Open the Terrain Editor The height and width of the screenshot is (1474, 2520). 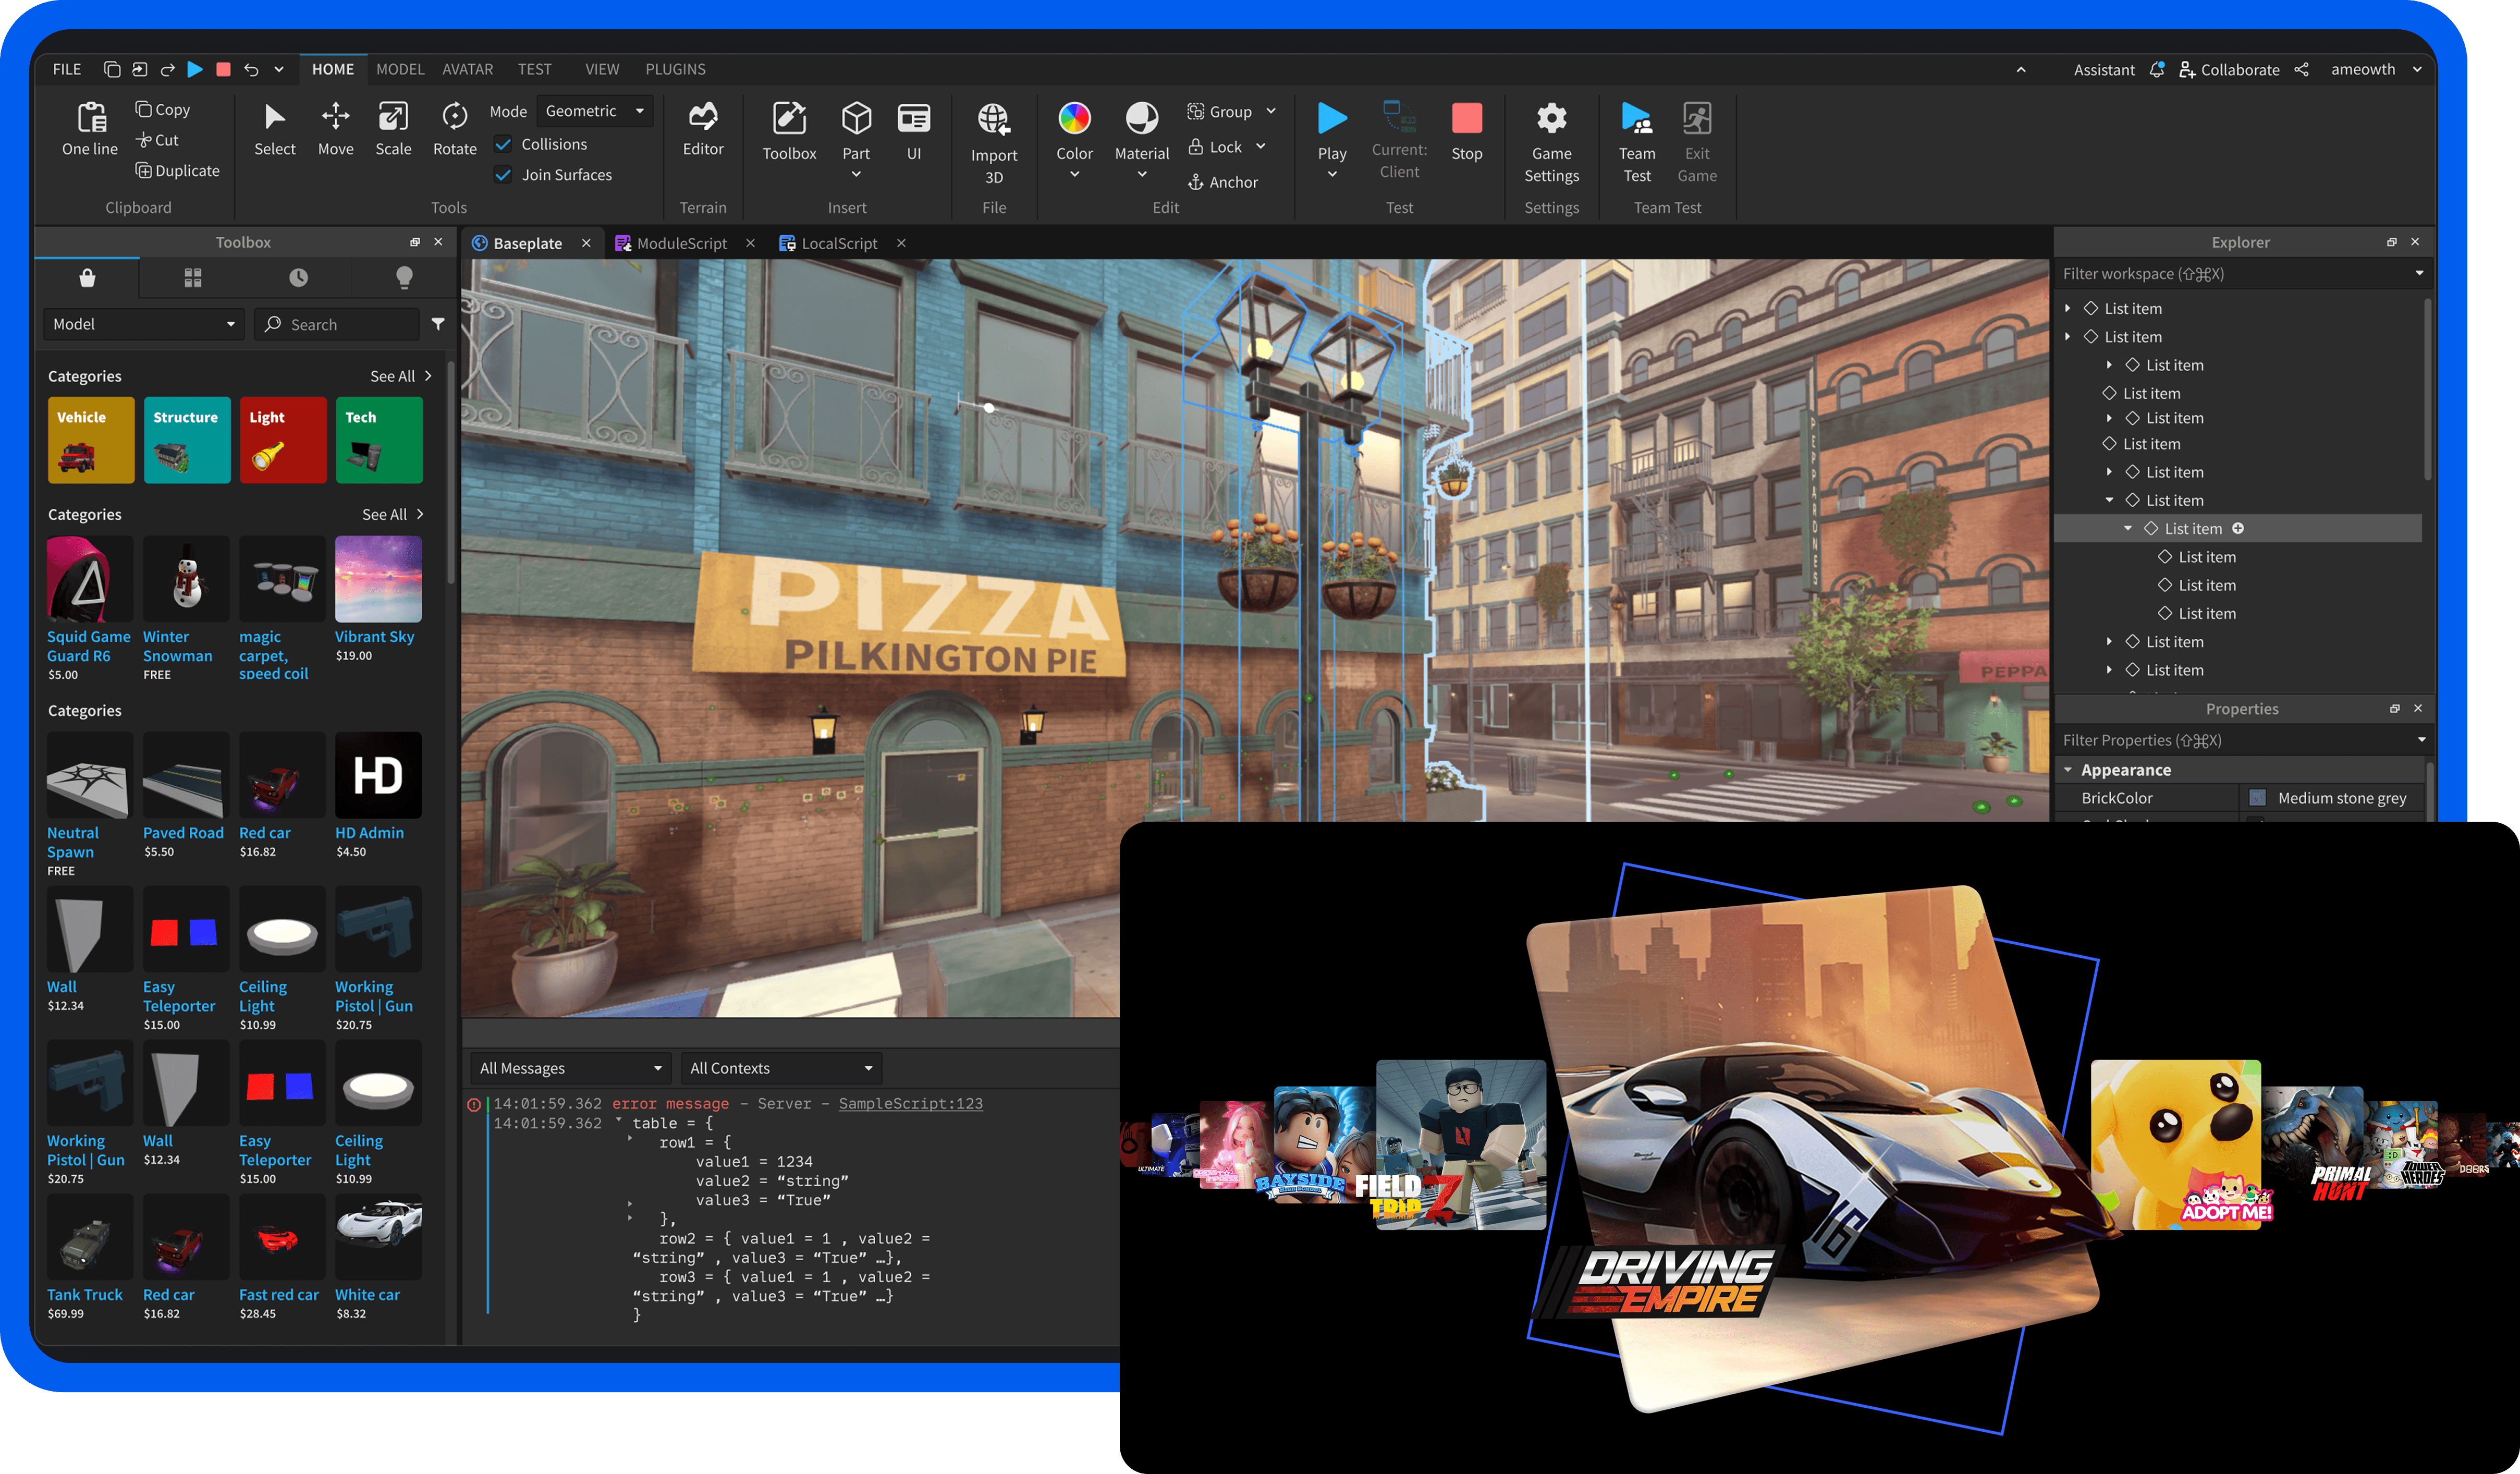coord(703,129)
